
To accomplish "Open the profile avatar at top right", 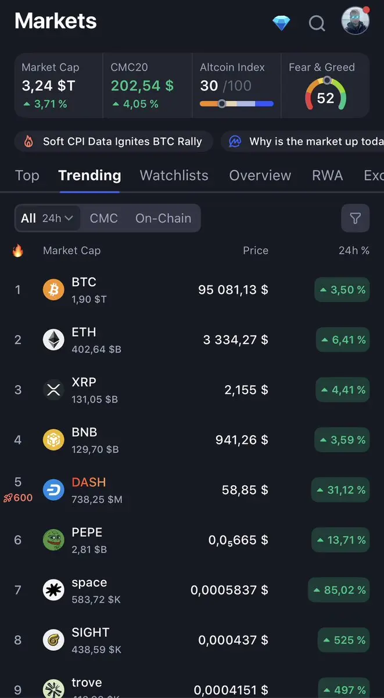I will click(355, 21).
